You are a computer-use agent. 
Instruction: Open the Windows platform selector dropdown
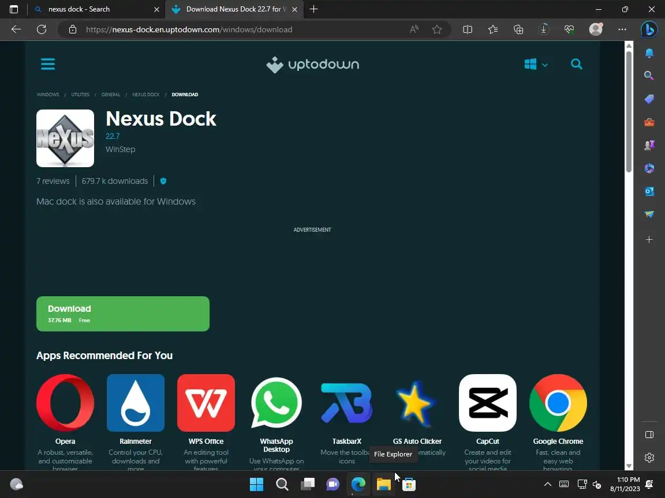point(536,65)
